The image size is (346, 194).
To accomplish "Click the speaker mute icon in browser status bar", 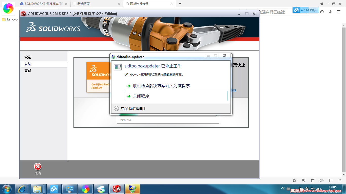I will click(x=322, y=181).
